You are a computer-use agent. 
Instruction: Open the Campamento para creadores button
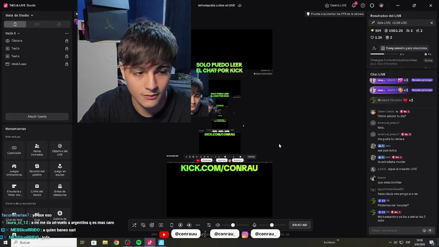point(404,48)
